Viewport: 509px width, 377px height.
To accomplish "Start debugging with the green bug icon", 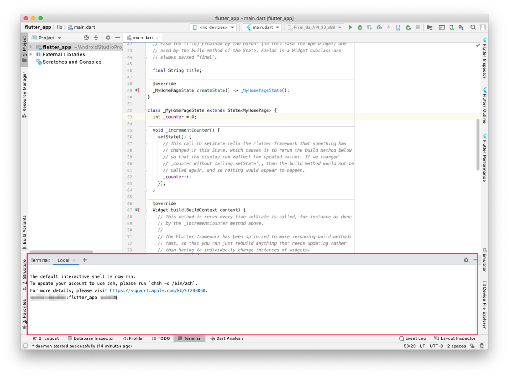I will [360, 27].
